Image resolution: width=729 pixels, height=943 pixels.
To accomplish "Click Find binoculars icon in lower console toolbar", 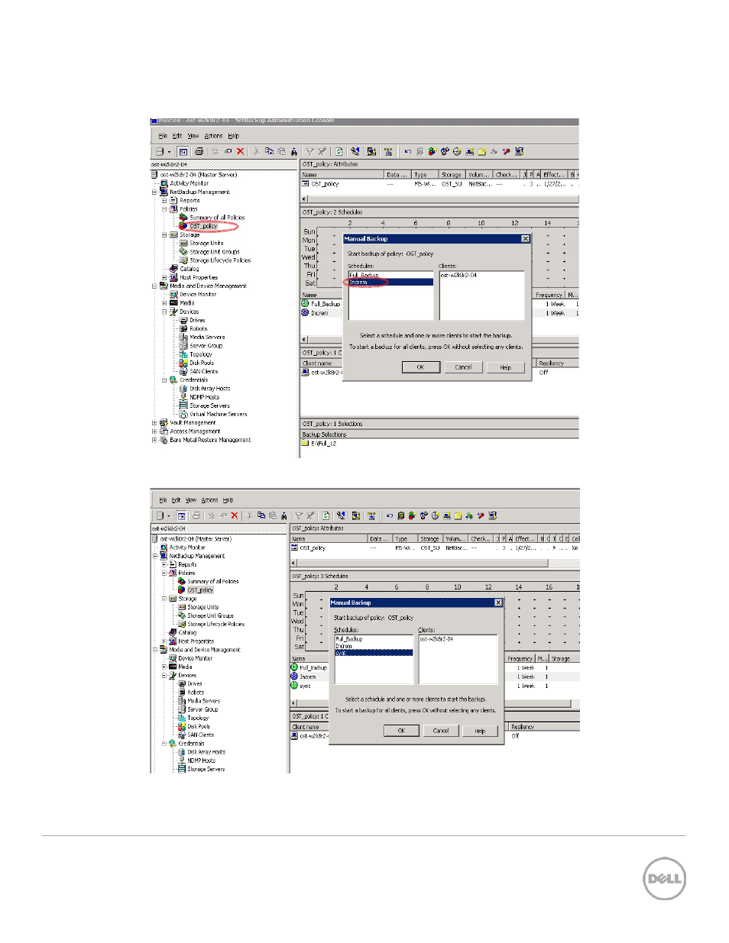I will click(284, 515).
